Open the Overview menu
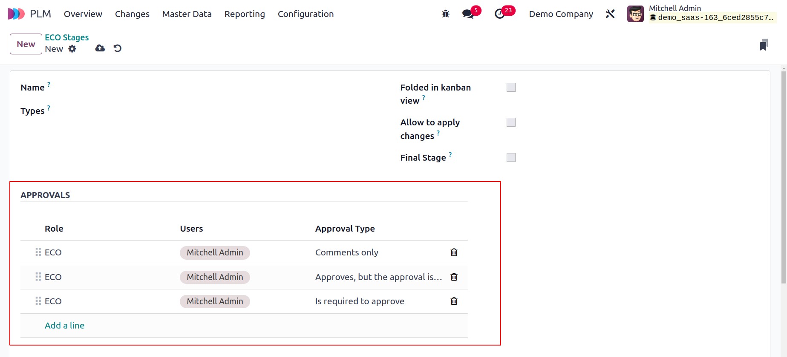 click(x=83, y=14)
